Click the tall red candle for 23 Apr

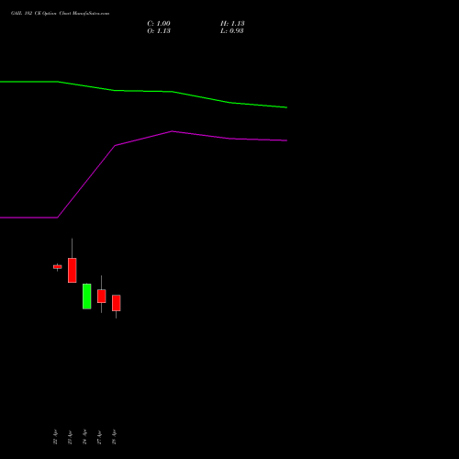pyautogui.click(x=73, y=270)
